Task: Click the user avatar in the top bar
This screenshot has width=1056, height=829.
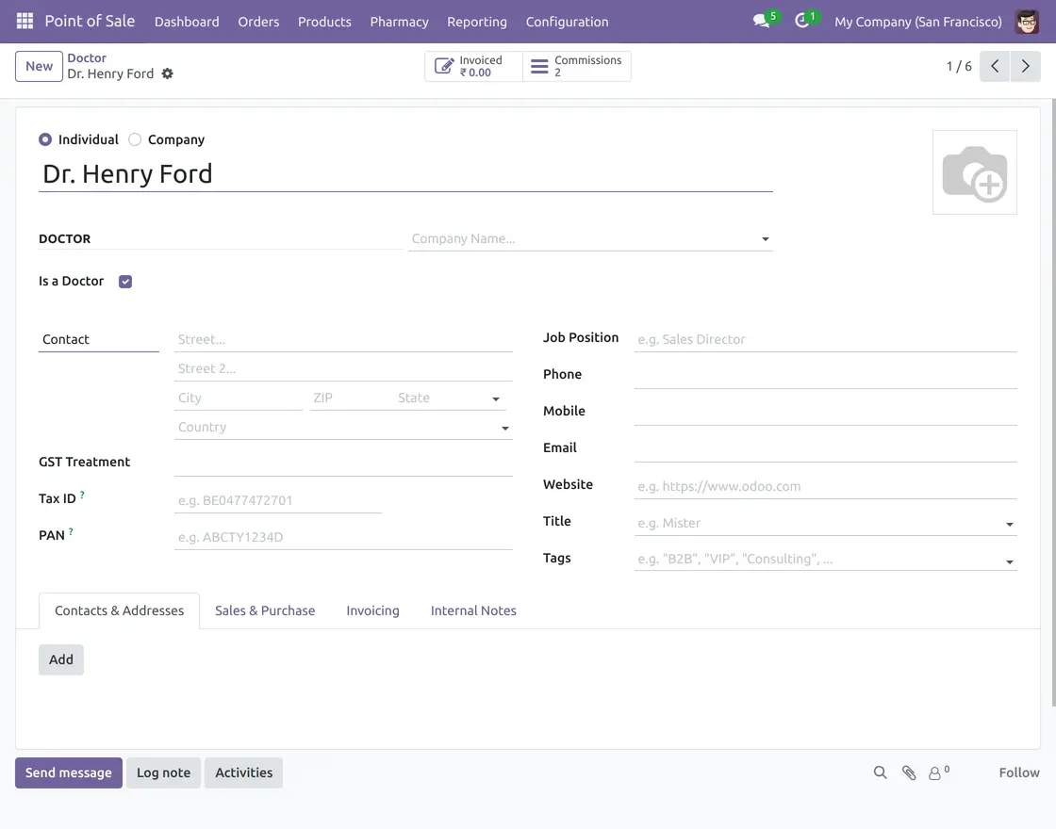Action: (x=1027, y=21)
